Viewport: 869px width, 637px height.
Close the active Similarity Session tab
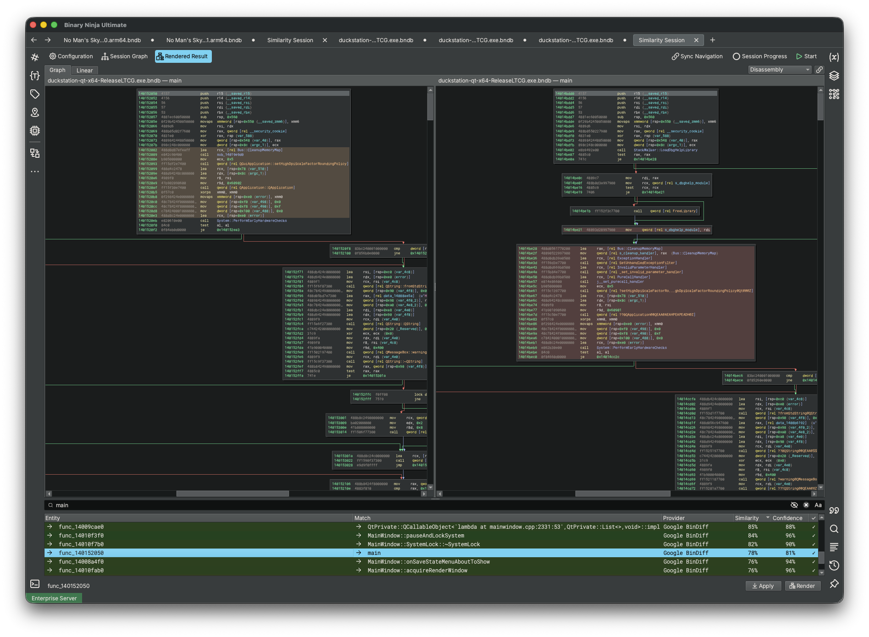coord(696,40)
